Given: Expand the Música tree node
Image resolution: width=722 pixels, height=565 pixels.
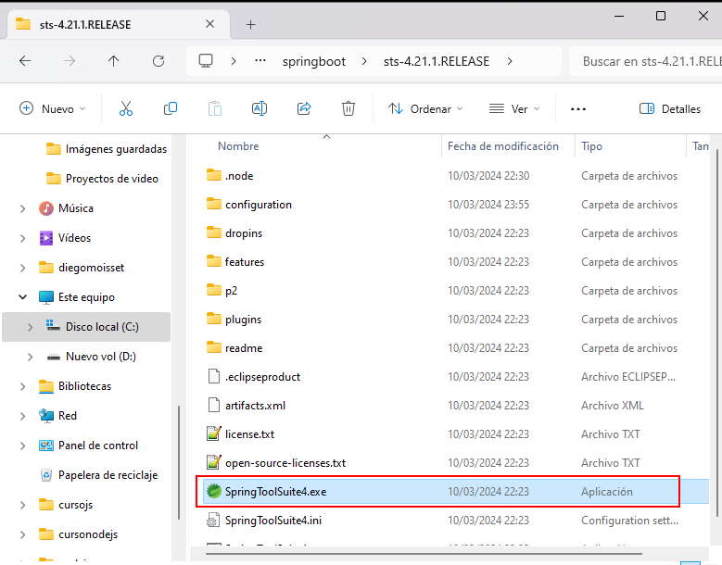Looking at the screenshot, I should [22, 209].
